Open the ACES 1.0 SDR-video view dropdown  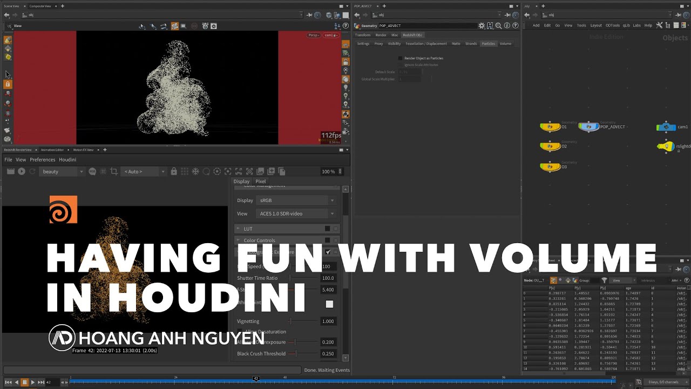(296, 213)
